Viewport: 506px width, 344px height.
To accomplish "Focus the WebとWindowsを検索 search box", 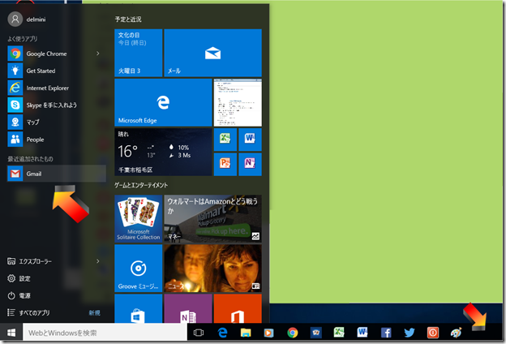I will (105, 333).
